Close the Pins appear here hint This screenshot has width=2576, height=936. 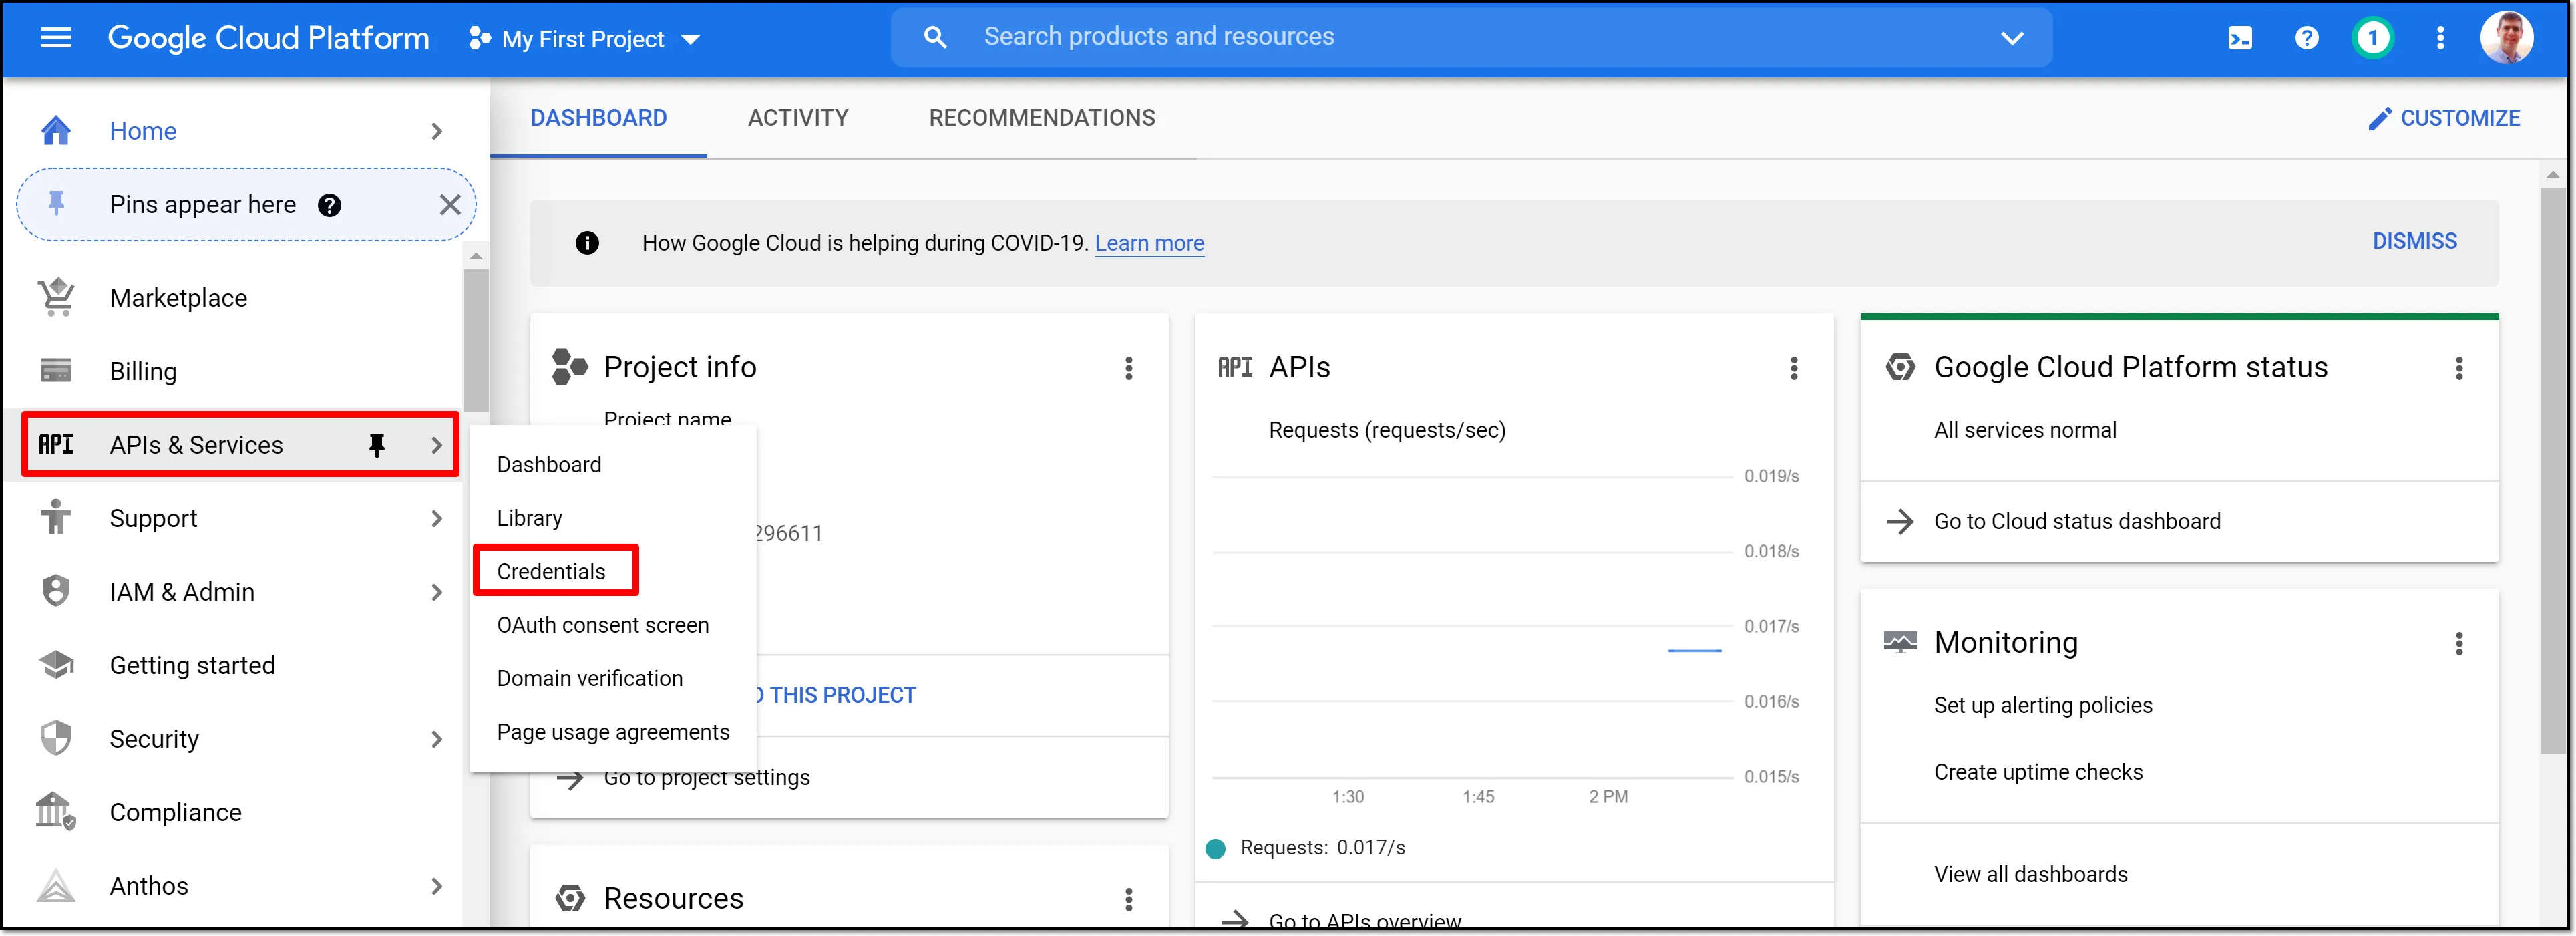coord(450,205)
